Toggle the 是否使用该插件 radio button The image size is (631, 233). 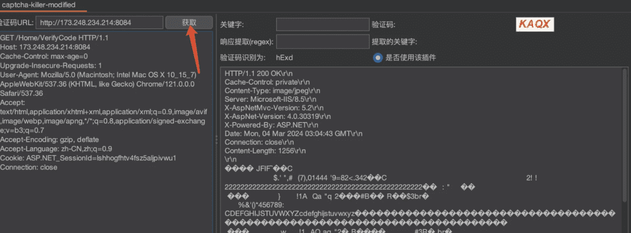[378, 58]
